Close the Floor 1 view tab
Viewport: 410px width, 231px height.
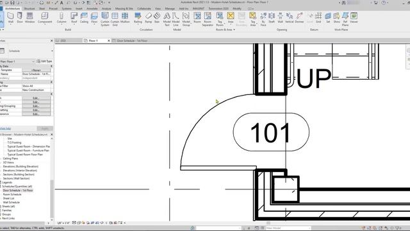[109, 40]
